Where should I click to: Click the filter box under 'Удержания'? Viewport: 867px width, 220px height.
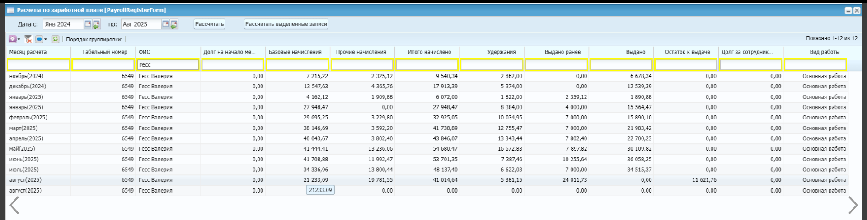492,65
